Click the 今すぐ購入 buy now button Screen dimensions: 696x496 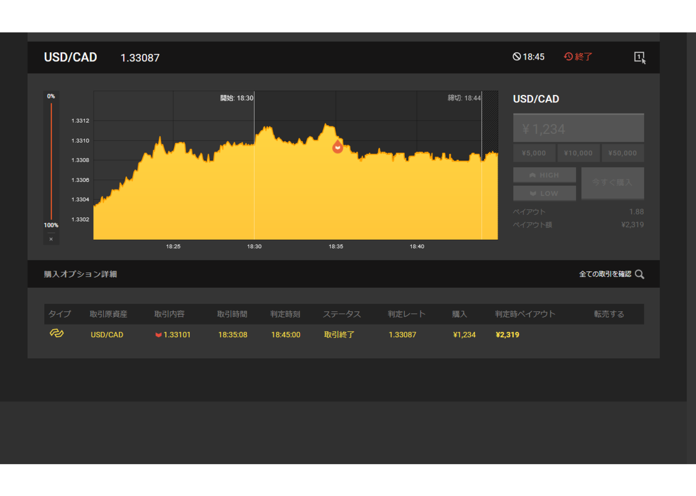click(x=612, y=183)
